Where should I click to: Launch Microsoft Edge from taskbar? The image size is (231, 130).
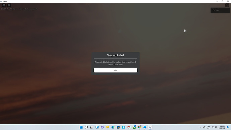pyautogui.click(x=113, y=127)
